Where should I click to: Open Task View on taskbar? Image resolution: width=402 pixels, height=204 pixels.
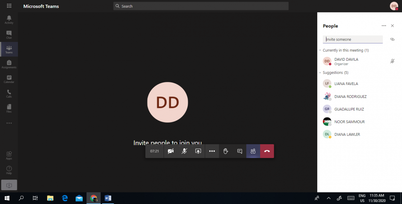tap(35, 198)
